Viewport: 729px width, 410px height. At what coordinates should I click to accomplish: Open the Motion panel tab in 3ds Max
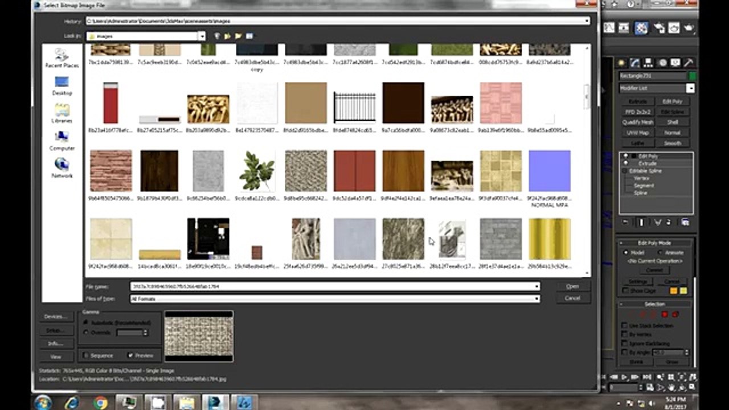(x=662, y=63)
